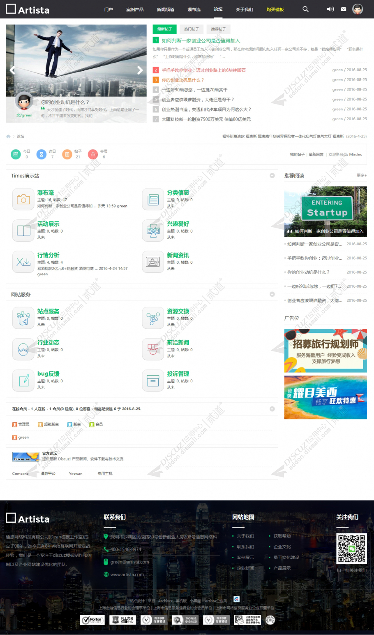Collapse the 网站服务 section
The image size is (374, 635).
(x=272, y=294)
